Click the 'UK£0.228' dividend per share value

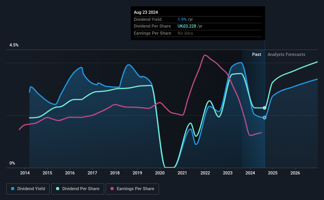187,26
